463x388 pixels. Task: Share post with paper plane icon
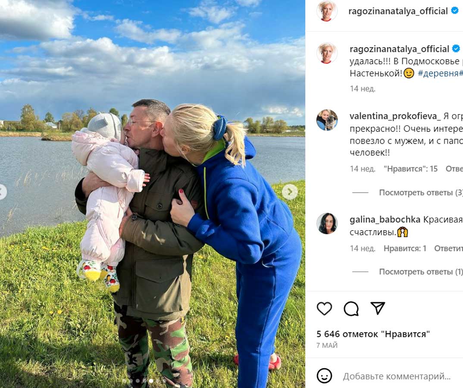[x=378, y=308]
